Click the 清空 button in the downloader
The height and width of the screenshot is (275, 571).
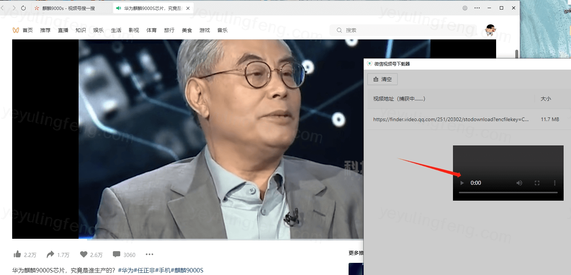tap(383, 79)
